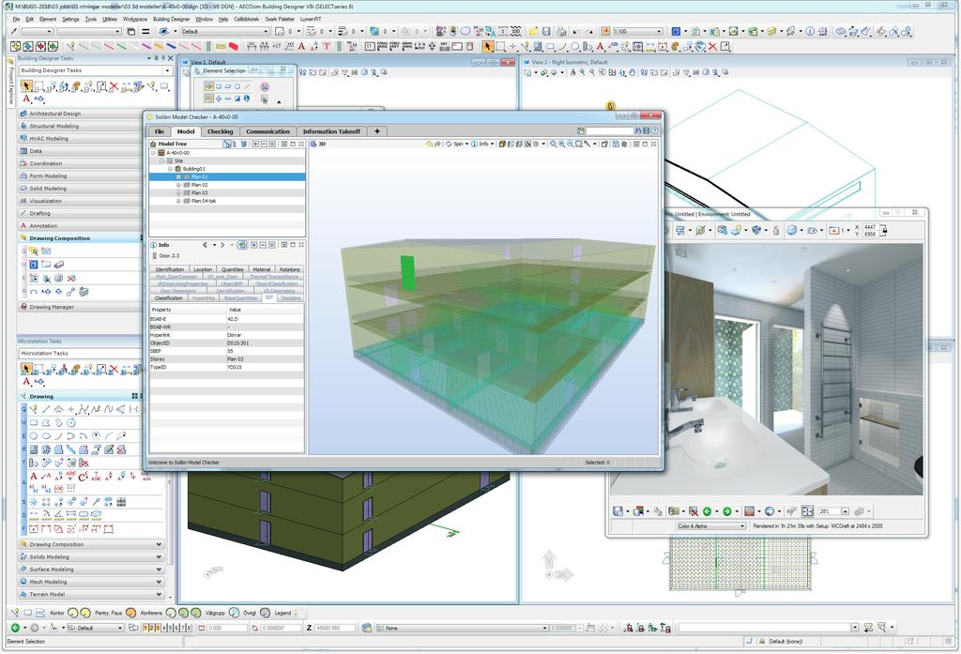This screenshot has height=654, width=961.
Task: Click the red letter A text tool in top toolbar
Action: point(301,46)
